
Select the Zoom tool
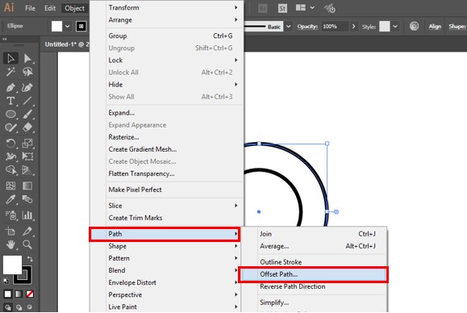[27, 244]
